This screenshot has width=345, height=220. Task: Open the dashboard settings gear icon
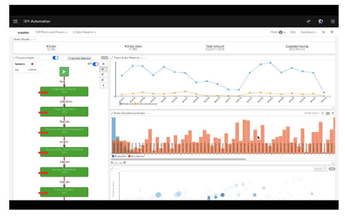[332, 32]
